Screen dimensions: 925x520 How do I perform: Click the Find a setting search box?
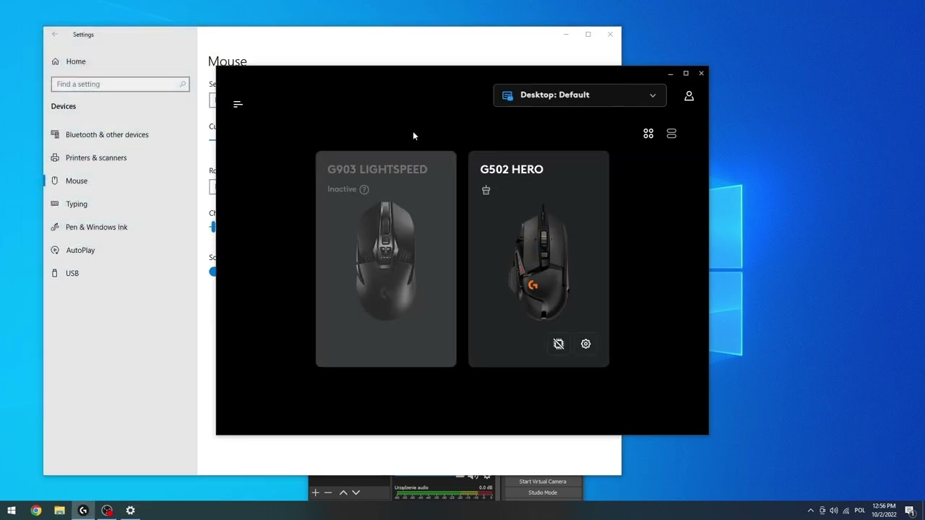(120, 84)
